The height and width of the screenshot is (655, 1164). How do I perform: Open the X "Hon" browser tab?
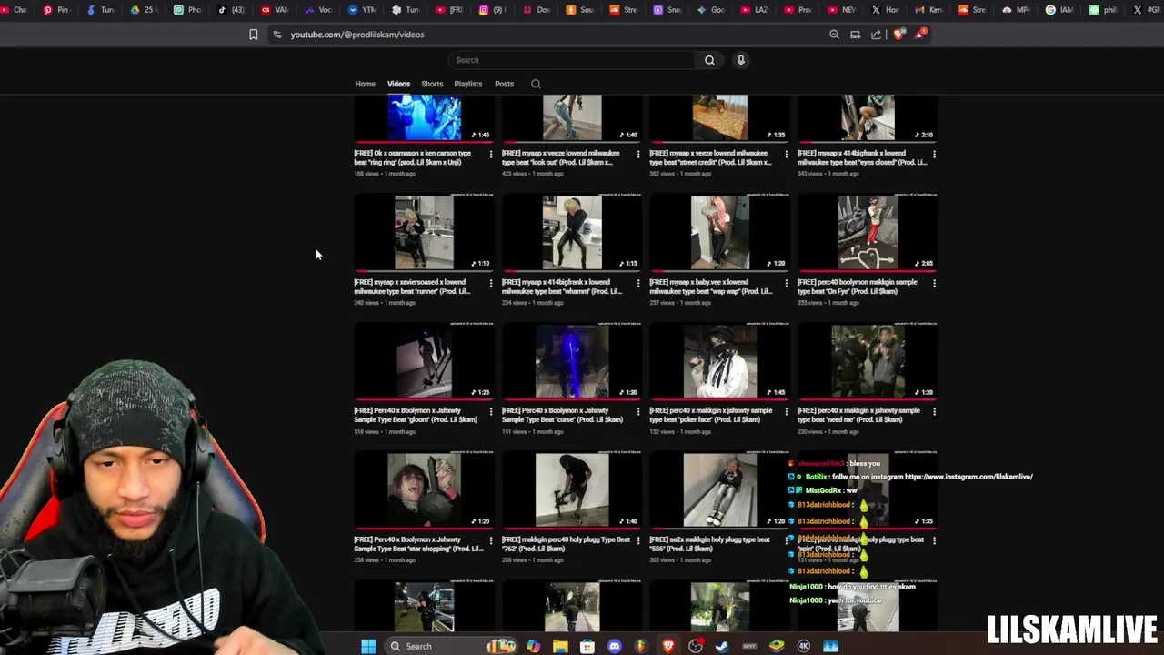[x=886, y=10]
